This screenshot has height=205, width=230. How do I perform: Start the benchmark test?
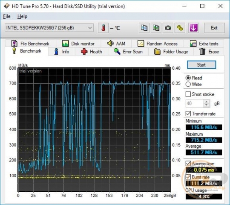click(201, 65)
